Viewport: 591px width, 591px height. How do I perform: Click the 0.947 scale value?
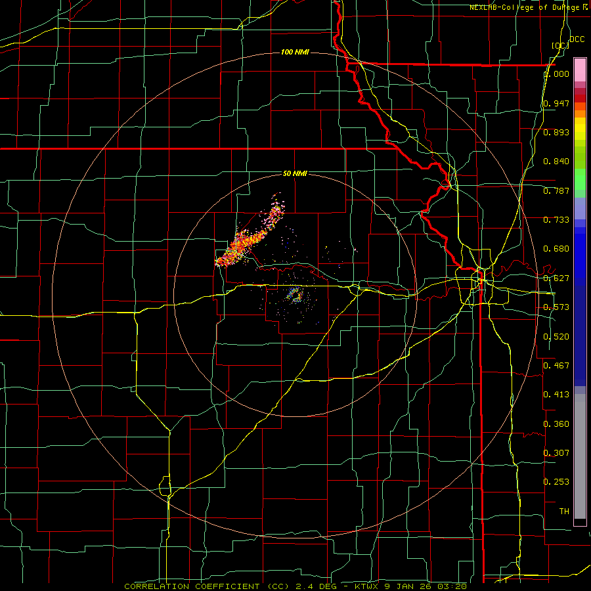[x=556, y=103]
